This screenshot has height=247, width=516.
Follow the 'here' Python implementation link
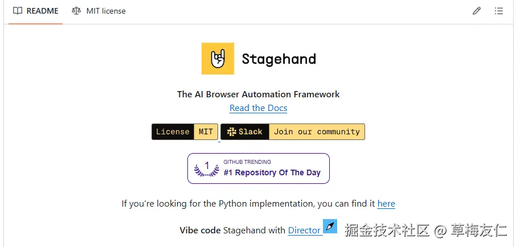(x=386, y=204)
